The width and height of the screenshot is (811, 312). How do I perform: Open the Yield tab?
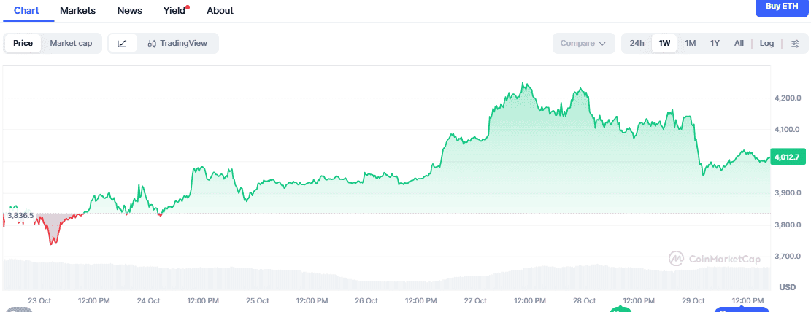174,10
